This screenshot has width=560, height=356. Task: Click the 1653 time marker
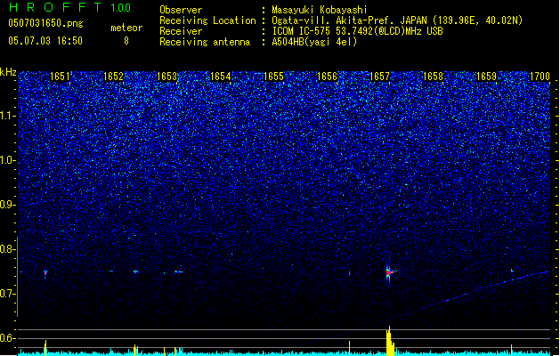[x=166, y=77]
